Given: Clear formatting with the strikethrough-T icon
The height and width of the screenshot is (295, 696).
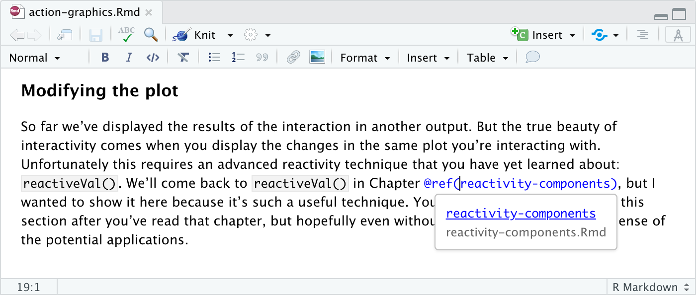Looking at the screenshot, I should coord(183,58).
